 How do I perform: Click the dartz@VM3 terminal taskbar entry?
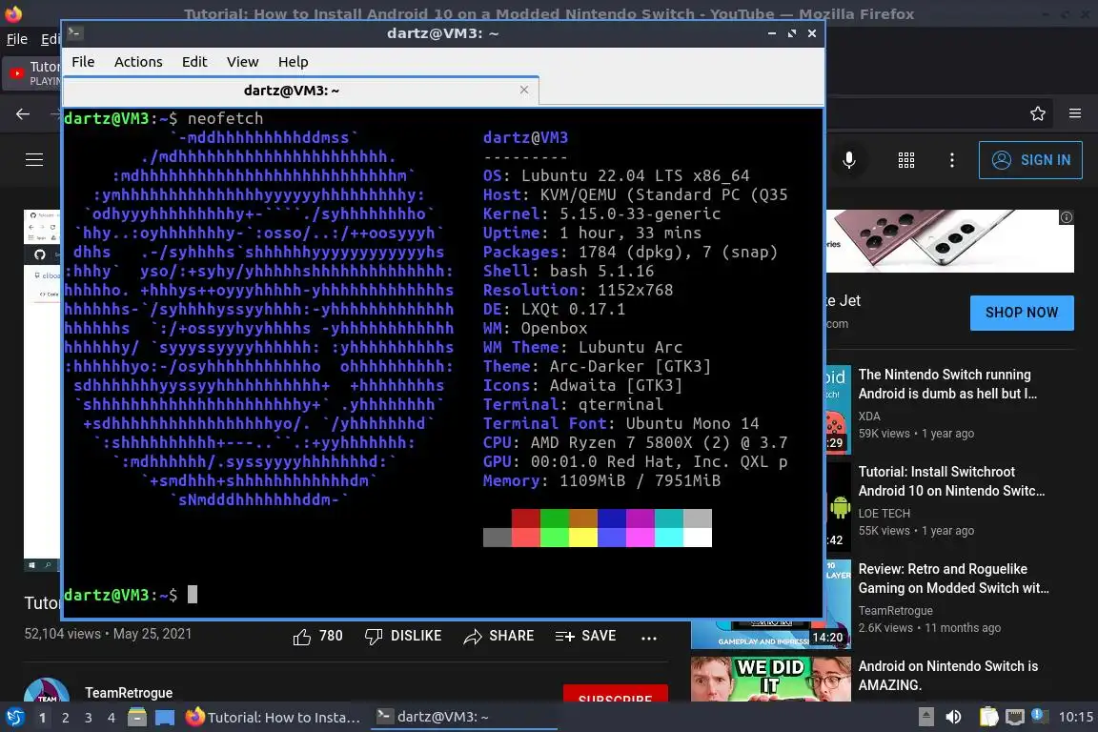pos(463,717)
